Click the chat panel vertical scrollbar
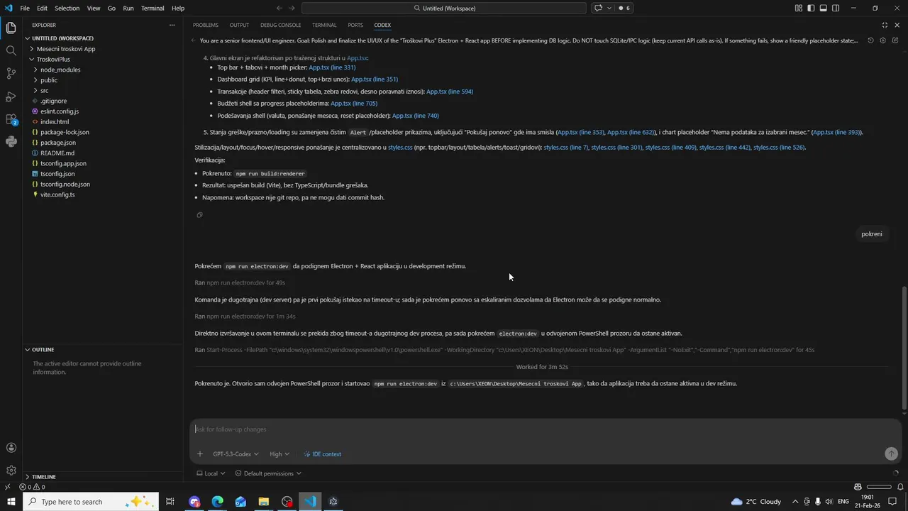This screenshot has width=908, height=511. point(904,348)
